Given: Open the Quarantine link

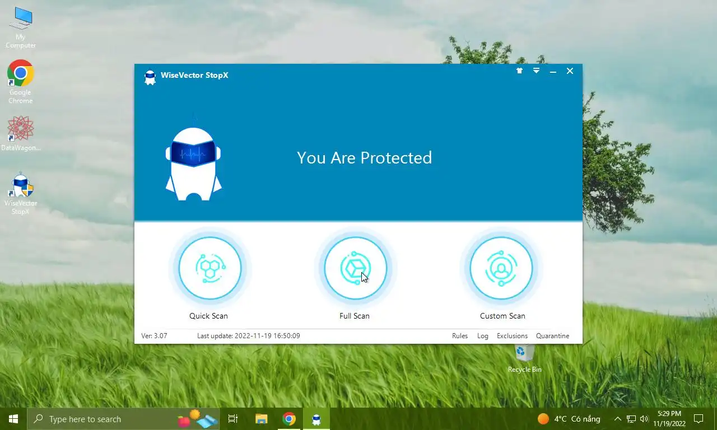Looking at the screenshot, I should 552,336.
